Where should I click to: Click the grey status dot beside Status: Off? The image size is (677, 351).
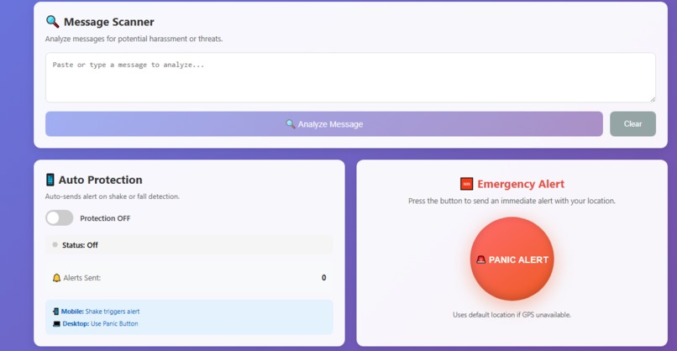55,245
